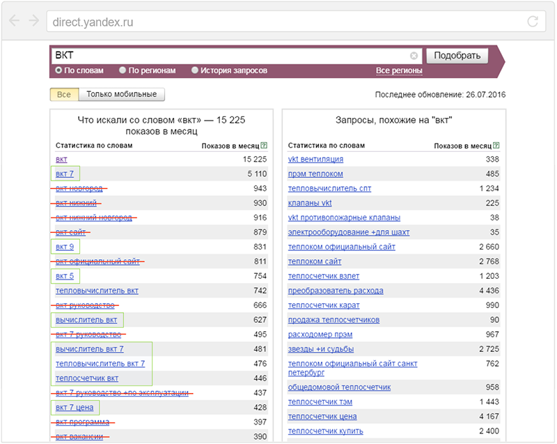
Task: Click 'Последнее обновление: 26.07.2016' text
Action: [440, 95]
